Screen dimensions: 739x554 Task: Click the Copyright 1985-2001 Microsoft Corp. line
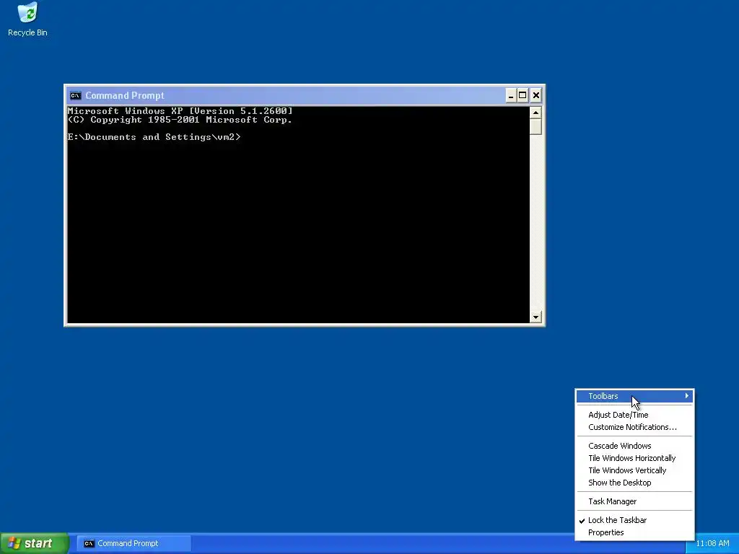click(180, 120)
